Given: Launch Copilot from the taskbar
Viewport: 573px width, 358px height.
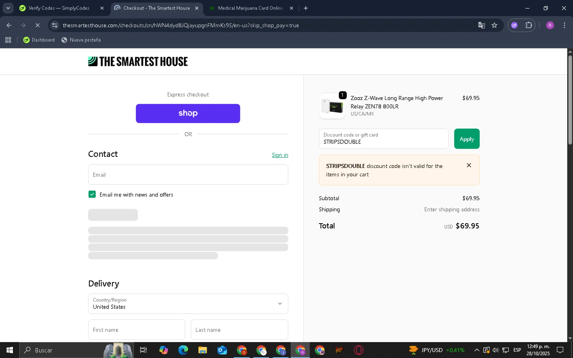Looking at the screenshot, I should [163, 350].
